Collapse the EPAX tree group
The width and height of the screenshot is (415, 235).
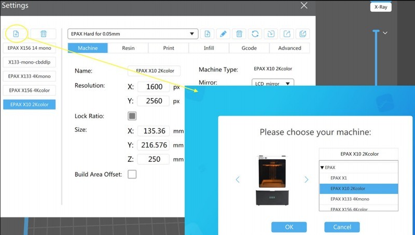coord(323,167)
